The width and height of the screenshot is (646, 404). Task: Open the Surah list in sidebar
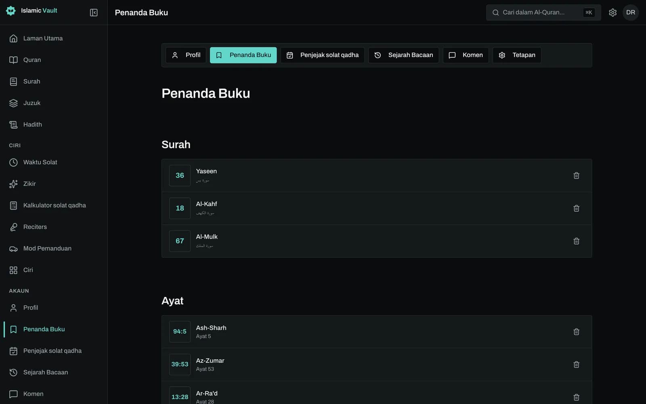coord(54,81)
